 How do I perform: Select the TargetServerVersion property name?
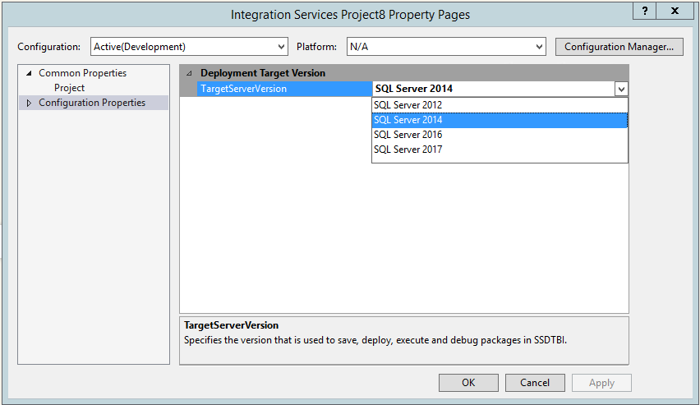[x=284, y=89]
